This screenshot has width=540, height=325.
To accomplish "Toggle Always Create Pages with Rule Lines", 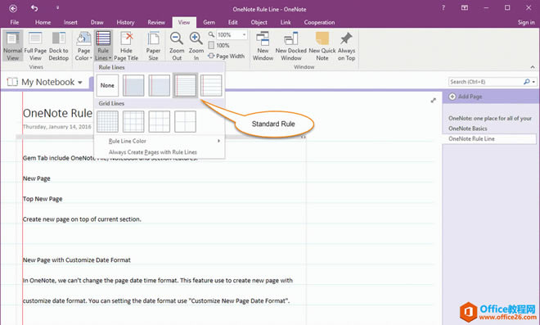I will pyautogui.click(x=160, y=152).
